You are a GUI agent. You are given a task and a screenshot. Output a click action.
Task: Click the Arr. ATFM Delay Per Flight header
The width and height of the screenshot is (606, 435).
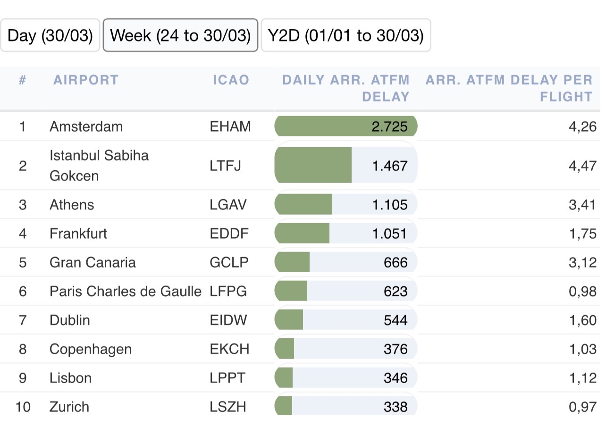tap(509, 88)
